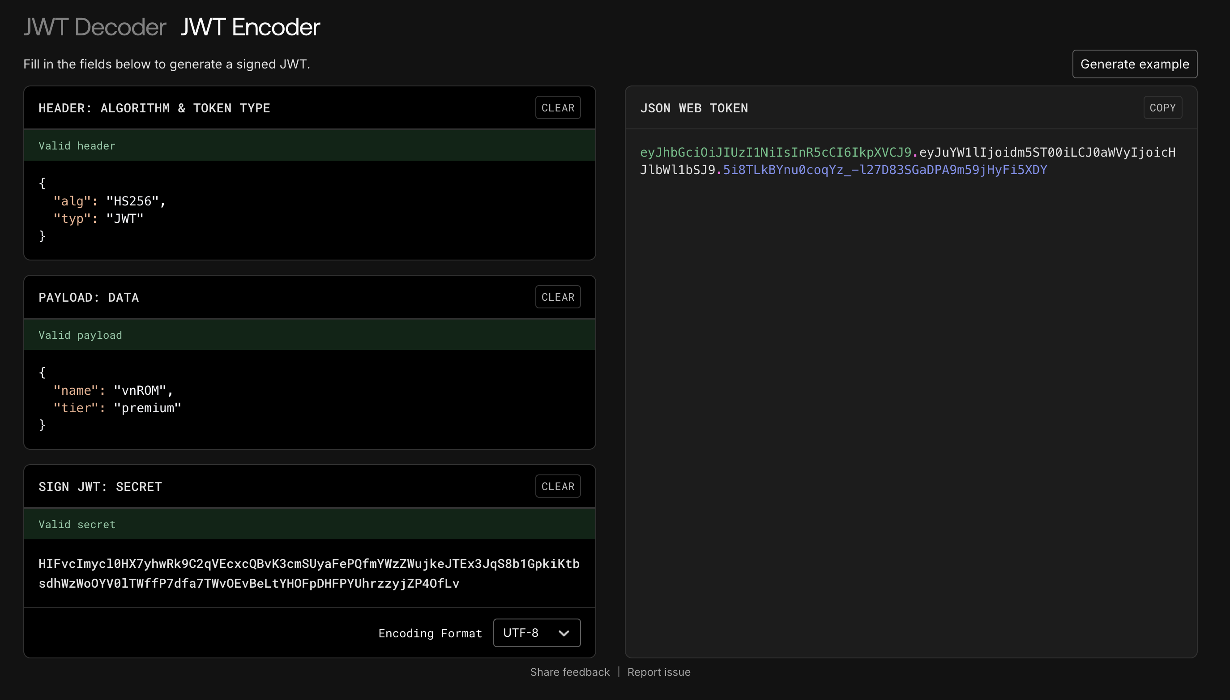Open the Report issue link

tap(658, 672)
